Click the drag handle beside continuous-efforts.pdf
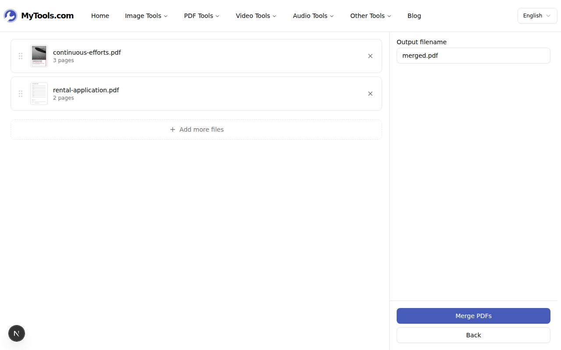 tap(20, 56)
